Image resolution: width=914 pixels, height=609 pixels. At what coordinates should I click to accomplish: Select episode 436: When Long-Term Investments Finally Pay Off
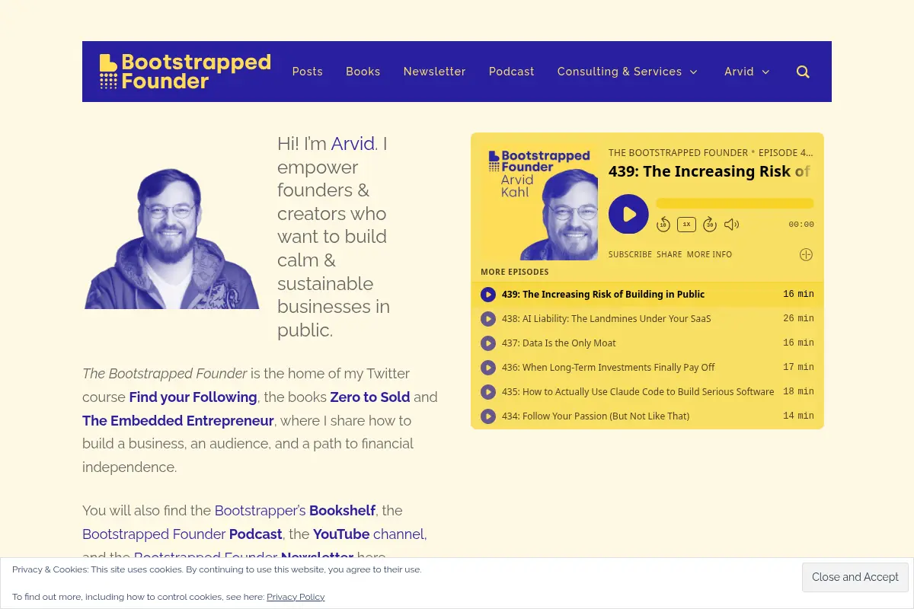(609, 368)
